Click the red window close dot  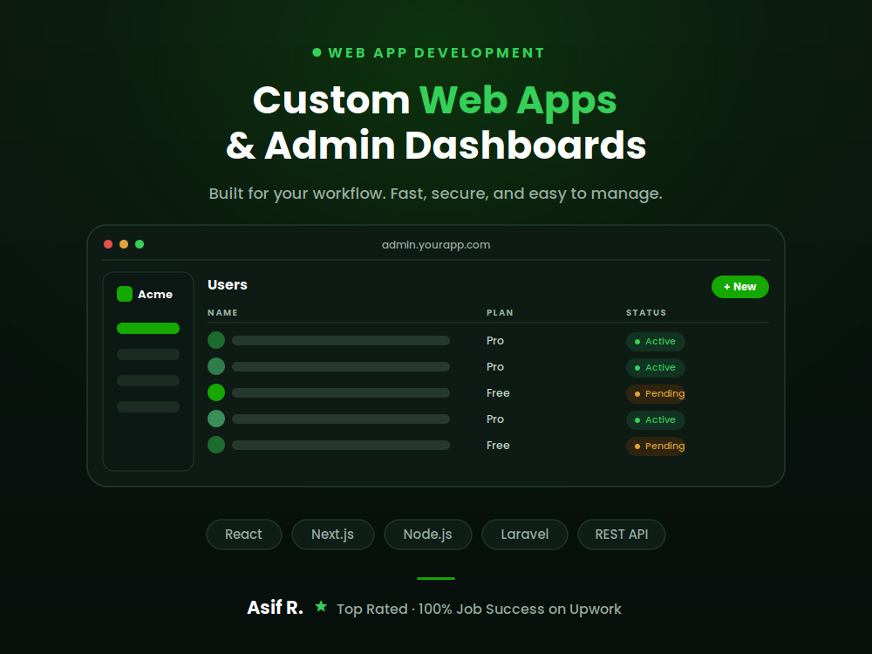point(108,244)
